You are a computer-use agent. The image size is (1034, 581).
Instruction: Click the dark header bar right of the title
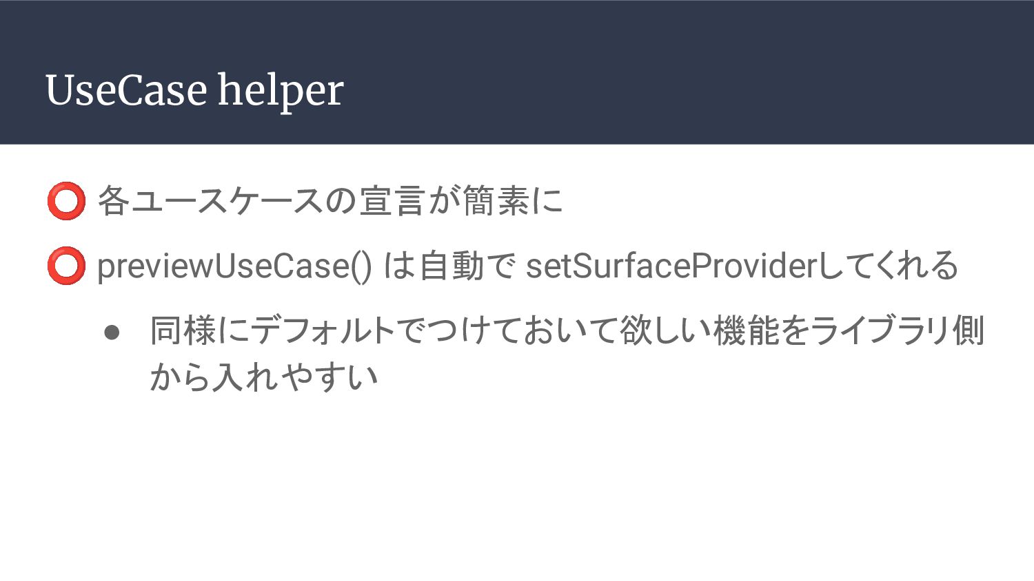pos(689,72)
